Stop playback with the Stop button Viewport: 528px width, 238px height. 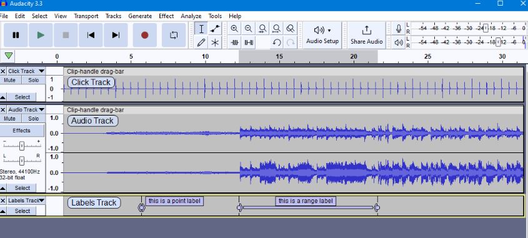point(66,35)
